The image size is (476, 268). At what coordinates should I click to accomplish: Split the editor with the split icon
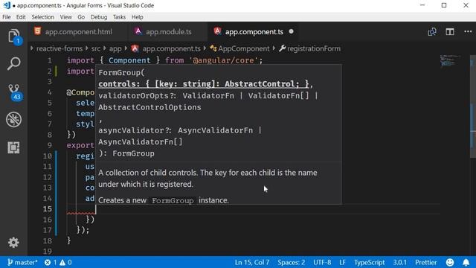point(449,31)
